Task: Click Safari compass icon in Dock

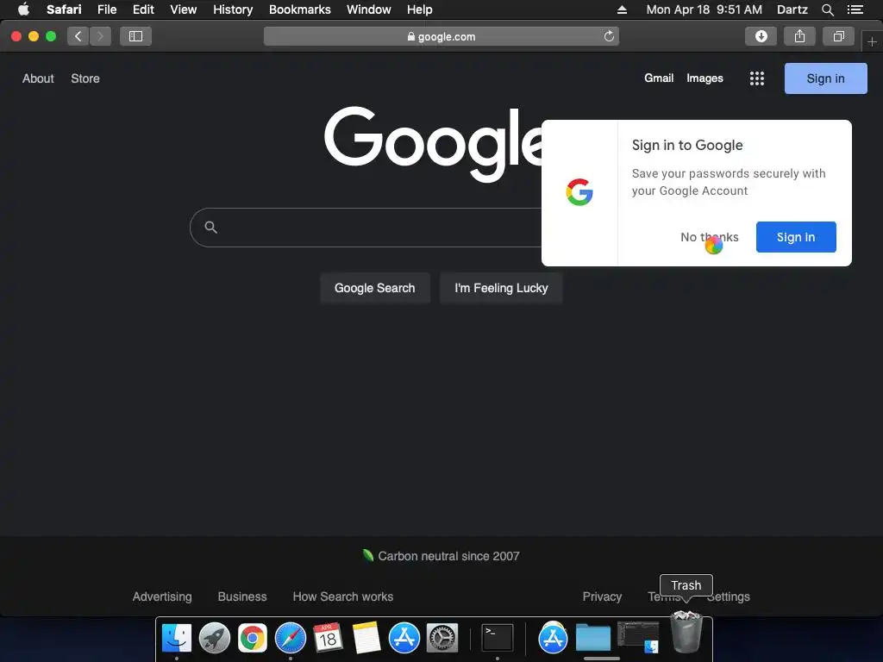Action: (x=291, y=639)
